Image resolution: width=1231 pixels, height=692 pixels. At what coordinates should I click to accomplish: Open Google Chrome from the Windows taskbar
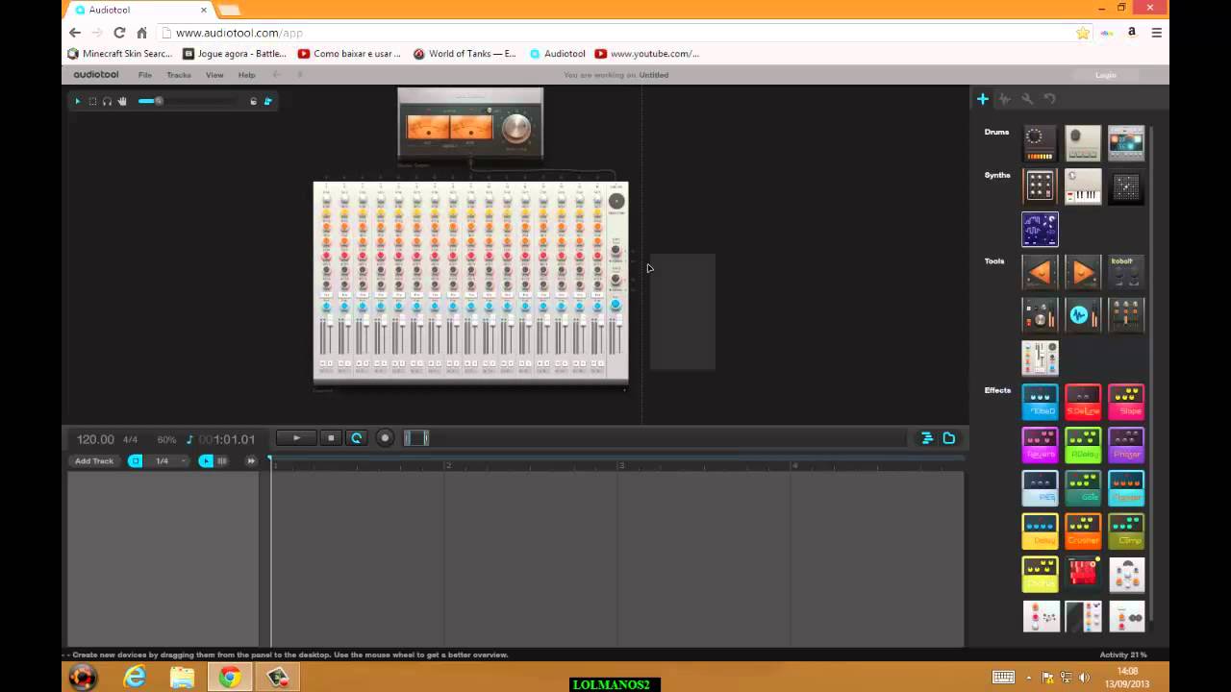coord(229,678)
